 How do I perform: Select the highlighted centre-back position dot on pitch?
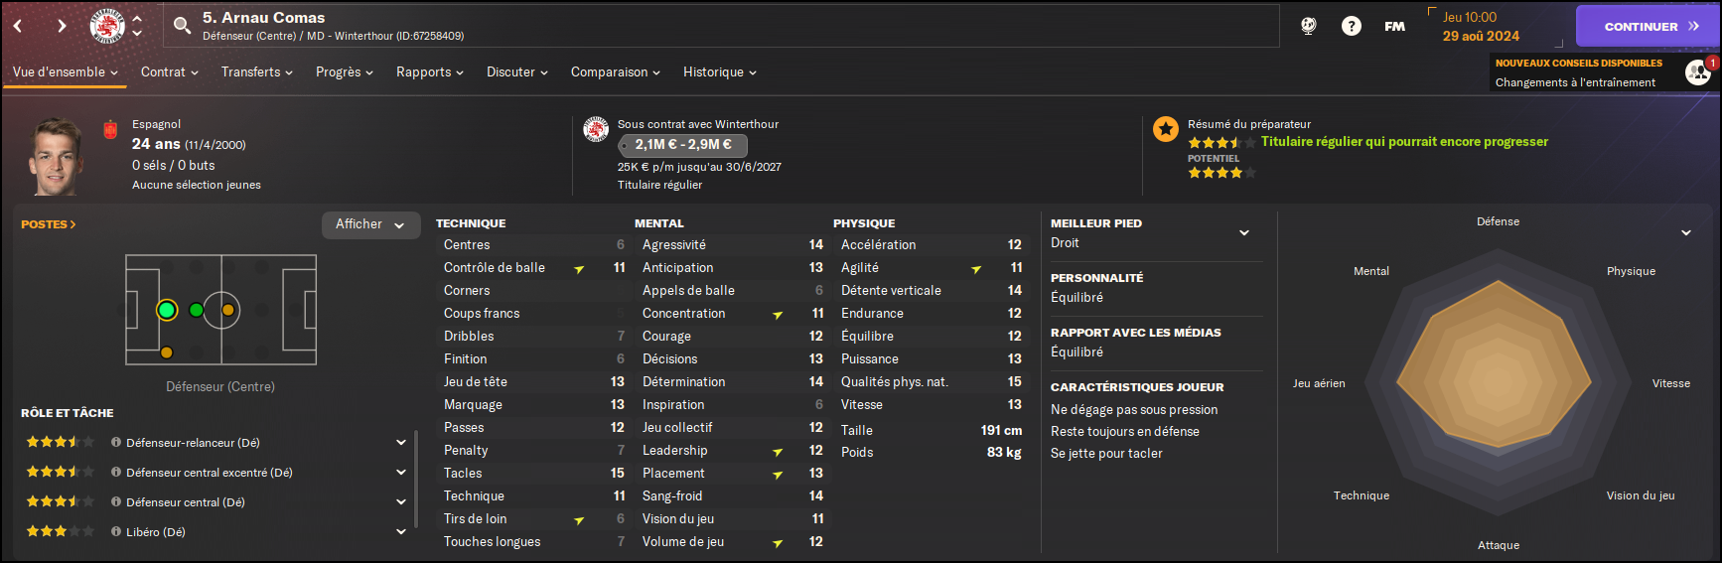point(167,311)
